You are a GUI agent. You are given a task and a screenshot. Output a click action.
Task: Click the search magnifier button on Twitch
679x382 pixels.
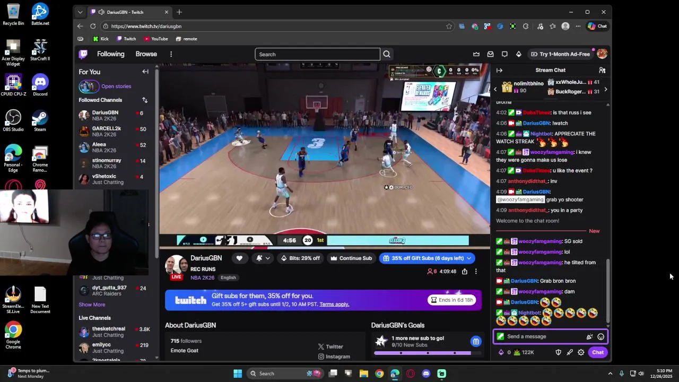pos(387,54)
